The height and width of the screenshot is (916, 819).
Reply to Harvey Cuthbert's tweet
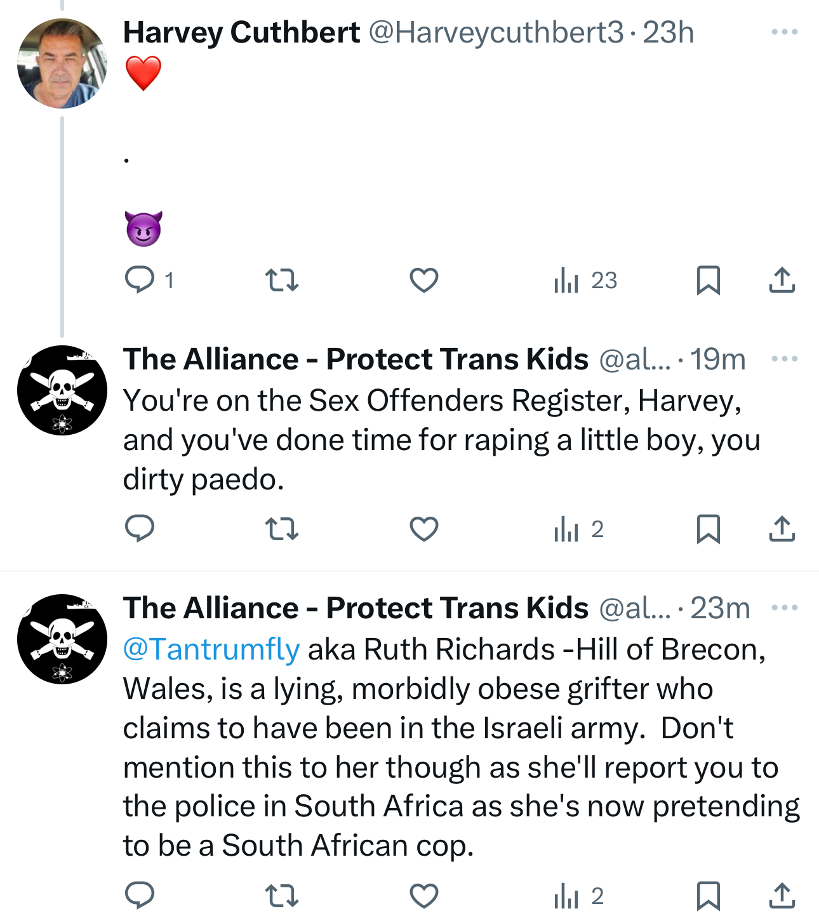coord(140,280)
